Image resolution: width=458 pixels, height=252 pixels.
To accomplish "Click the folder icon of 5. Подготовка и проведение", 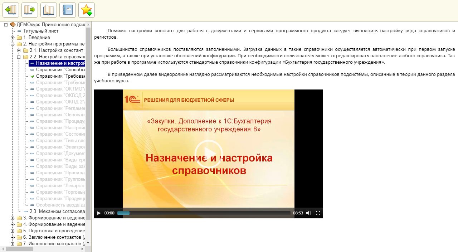I will (x=19, y=231).
